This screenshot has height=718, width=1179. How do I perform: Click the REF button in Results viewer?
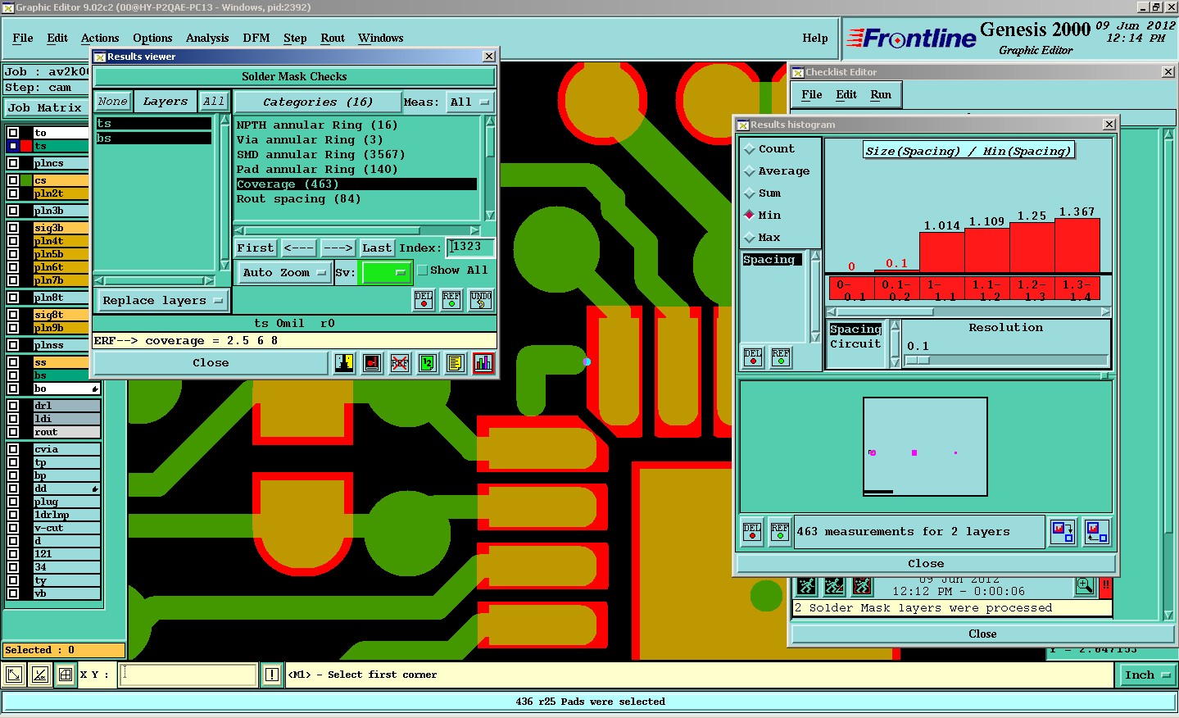[451, 300]
